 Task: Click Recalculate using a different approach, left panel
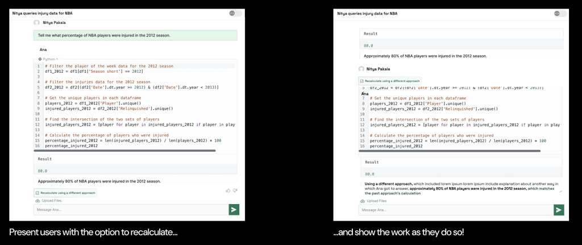click(x=65, y=193)
